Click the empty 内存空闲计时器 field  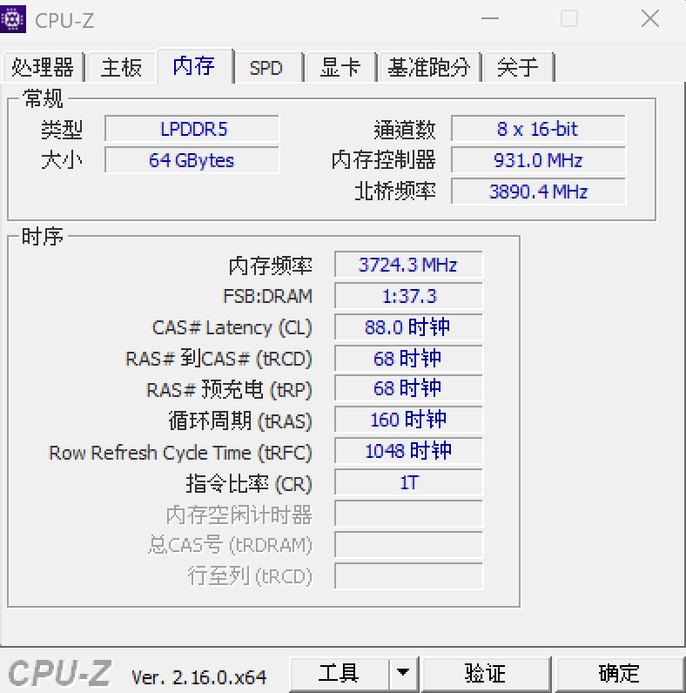(409, 514)
